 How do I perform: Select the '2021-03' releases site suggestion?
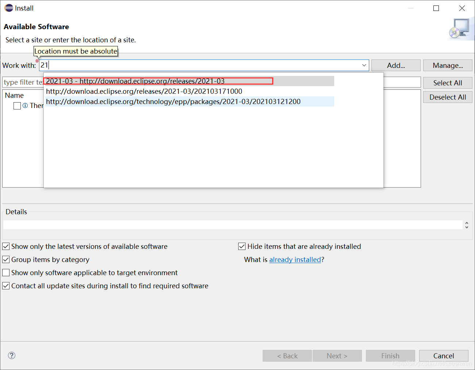coord(135,81)
